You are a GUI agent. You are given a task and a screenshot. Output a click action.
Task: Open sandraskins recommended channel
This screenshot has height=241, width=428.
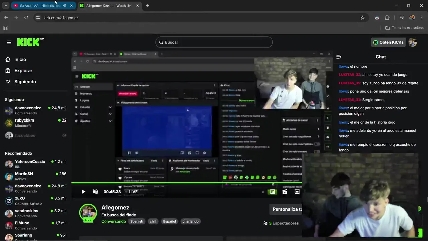[x=35, y=213]
